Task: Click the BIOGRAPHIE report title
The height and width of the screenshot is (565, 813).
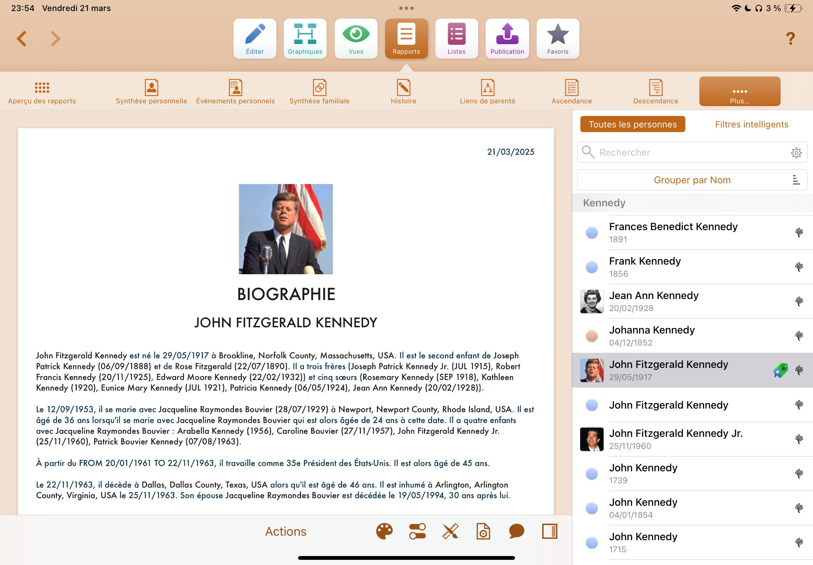Action: click(x=286, y=294)
